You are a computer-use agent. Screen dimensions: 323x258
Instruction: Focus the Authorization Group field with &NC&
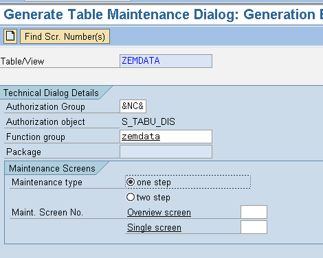coord(133,106)
